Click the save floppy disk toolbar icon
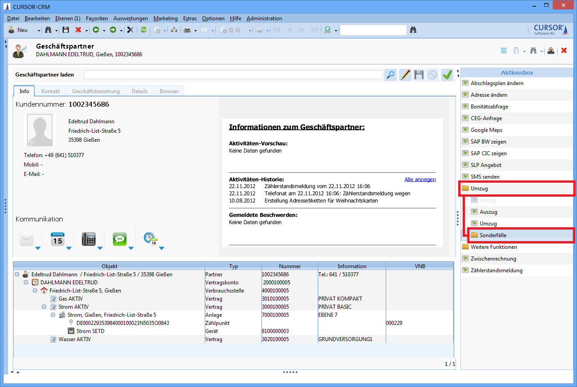The image size is (577, 387). [66, 30]
